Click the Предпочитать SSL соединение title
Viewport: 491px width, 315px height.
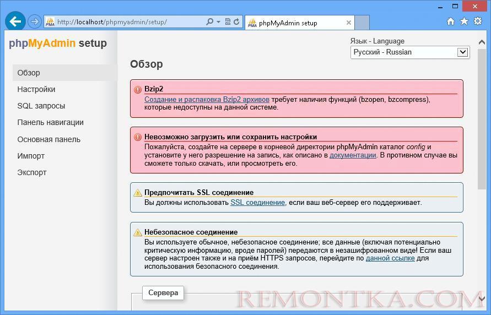point(199,192)
